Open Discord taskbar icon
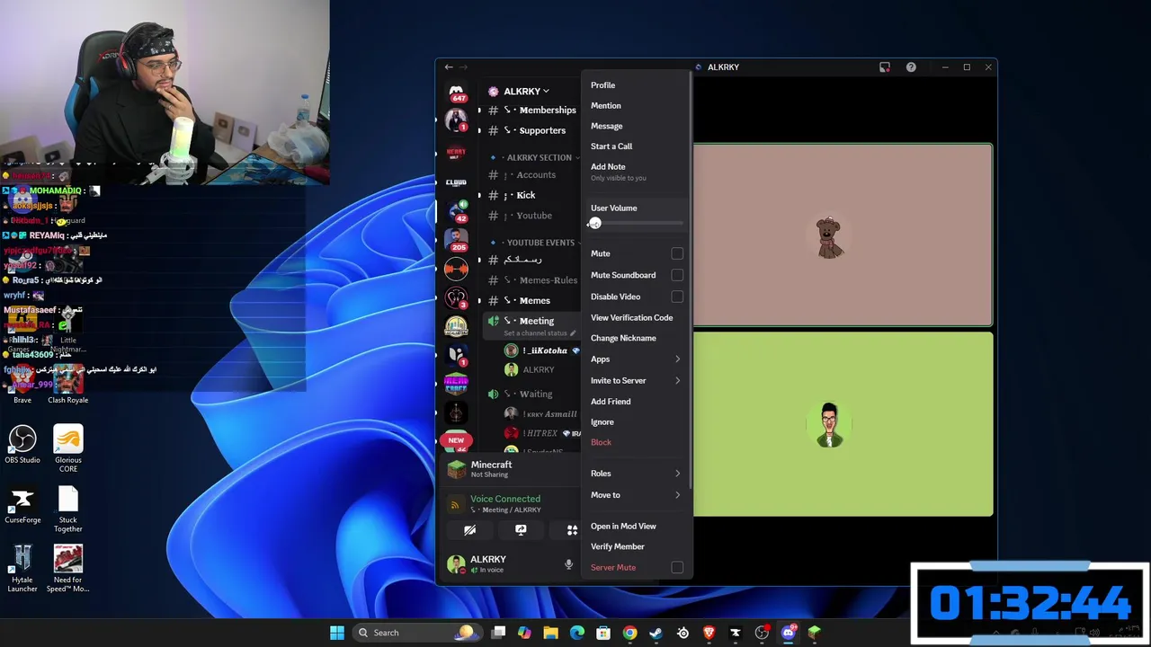1151x647 pixels. (789, 633)
